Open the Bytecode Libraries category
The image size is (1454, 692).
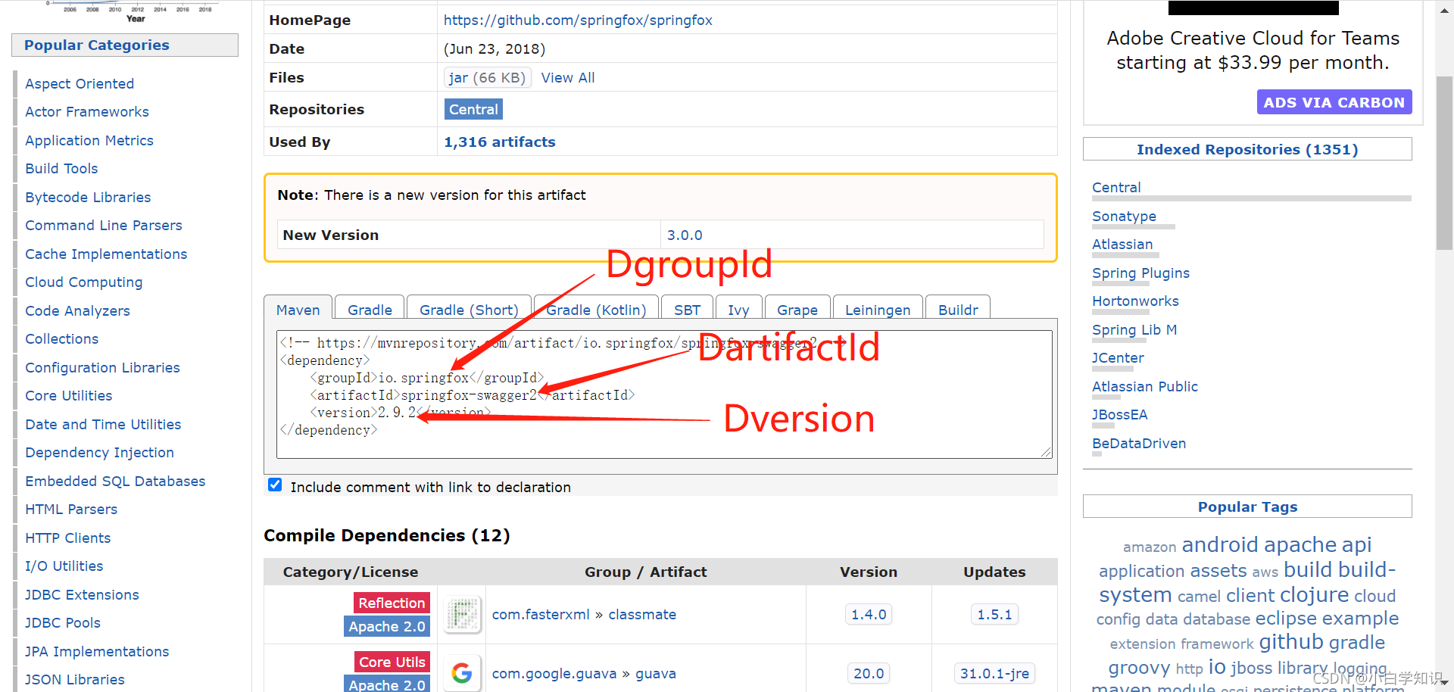click(88, 198)
